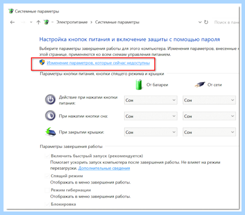Toggle Спящий режим checkbox
This screenshot has height=215, width=245.
click(47, 176)
